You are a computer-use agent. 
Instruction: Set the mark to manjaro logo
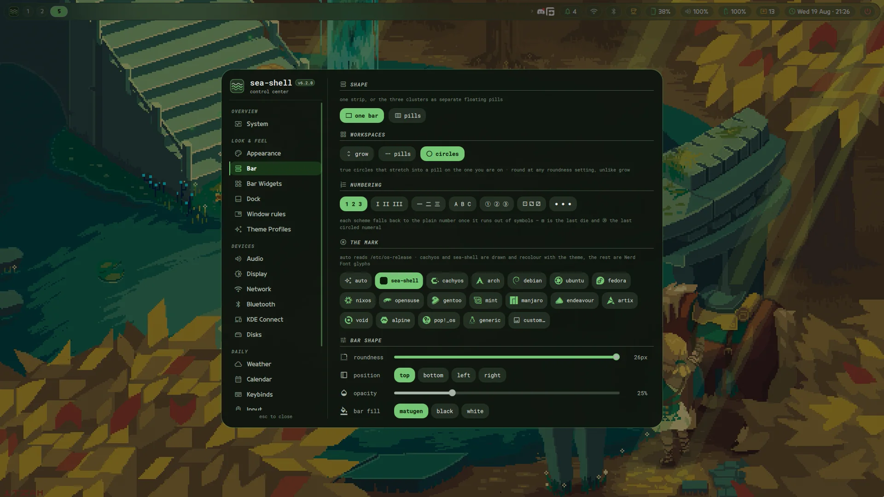(x=526, y=301)
